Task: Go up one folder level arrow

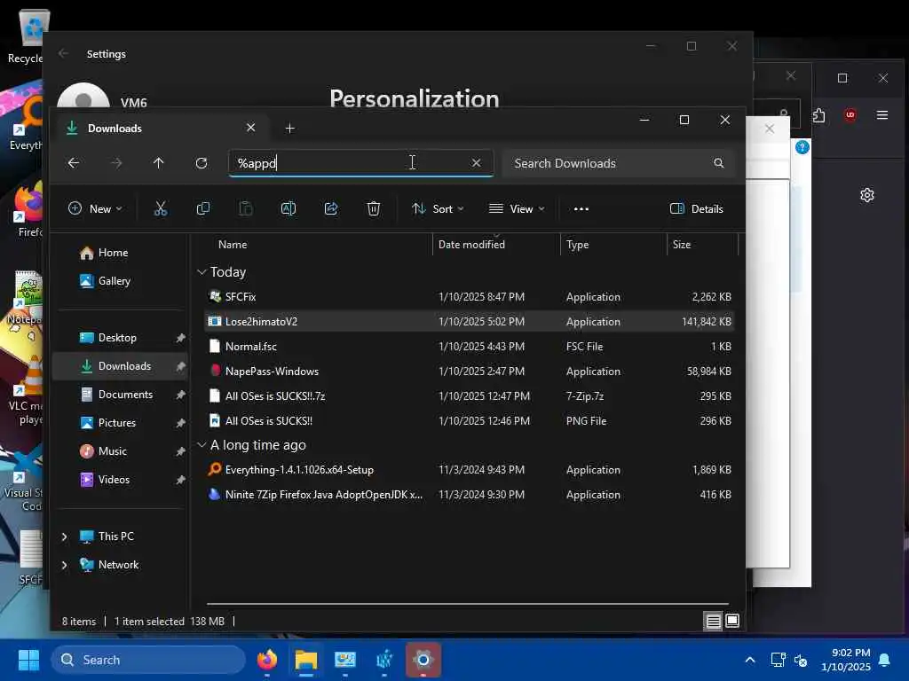Action: click(158, 163)
